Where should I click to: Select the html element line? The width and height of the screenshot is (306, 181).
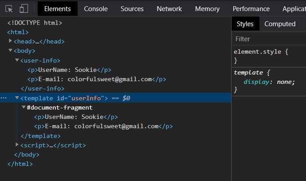click(x=18, y=32)
